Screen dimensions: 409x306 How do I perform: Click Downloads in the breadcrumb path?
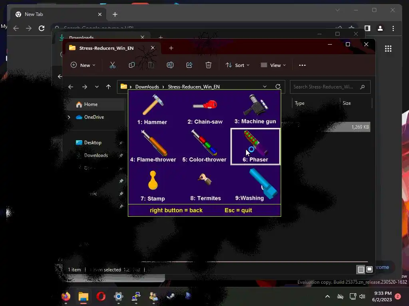click(x=147, y=86)
